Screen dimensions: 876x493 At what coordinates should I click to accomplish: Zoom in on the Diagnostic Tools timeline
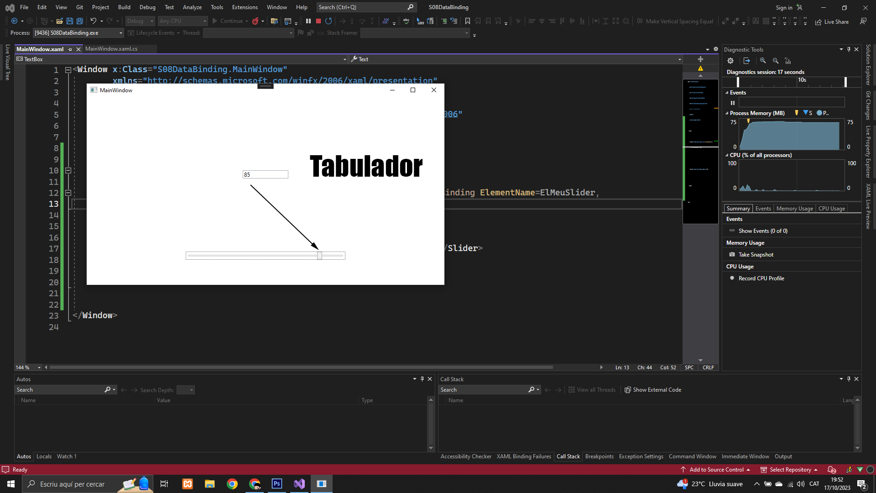point(763,61)
